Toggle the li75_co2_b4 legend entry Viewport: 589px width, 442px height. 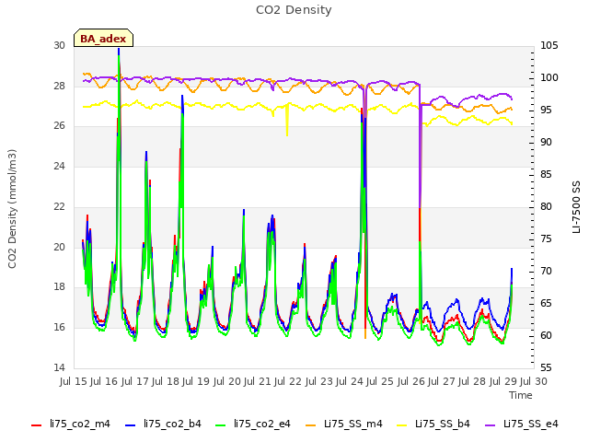pos(163,424)
